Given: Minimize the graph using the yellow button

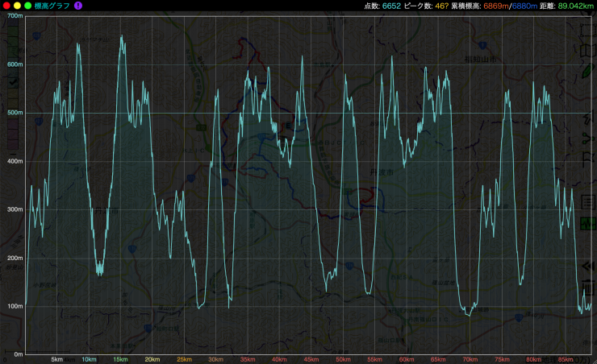Looking at the screenshot, I should (17, 6).
